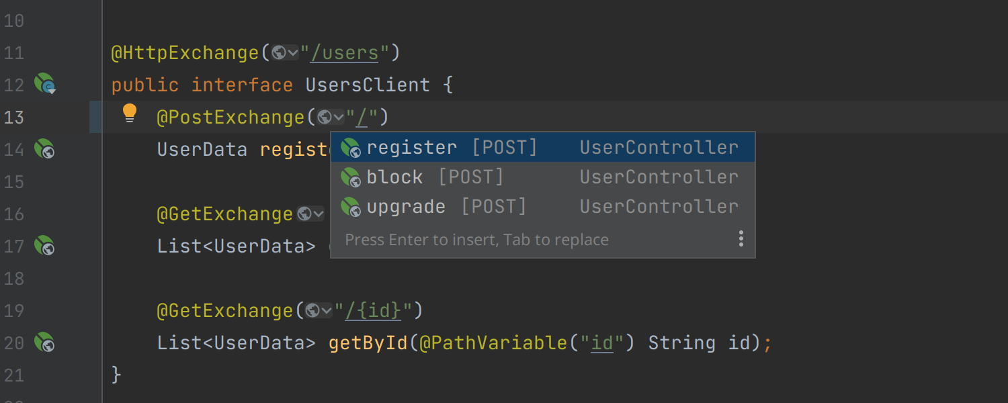
Task: Select the block [POST] completion item
Action: tap(543, 177)
